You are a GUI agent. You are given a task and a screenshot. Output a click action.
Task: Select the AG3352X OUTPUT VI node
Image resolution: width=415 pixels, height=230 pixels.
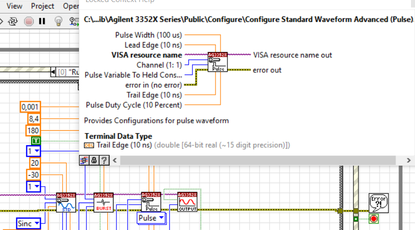[x=187, y=202]
